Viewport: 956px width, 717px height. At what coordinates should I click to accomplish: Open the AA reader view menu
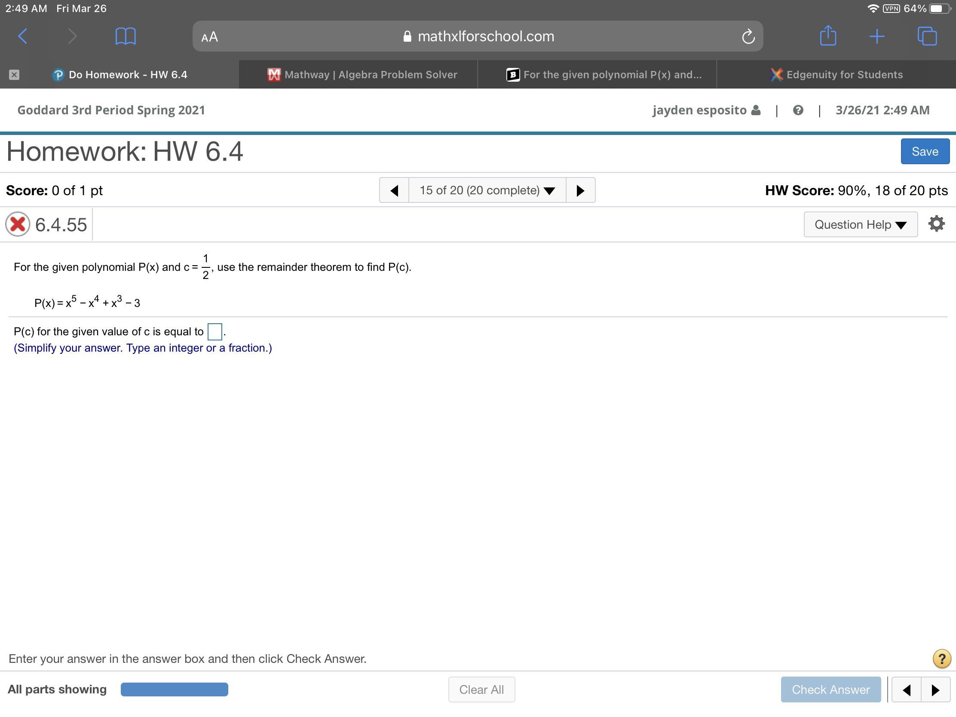coord(210,37)
